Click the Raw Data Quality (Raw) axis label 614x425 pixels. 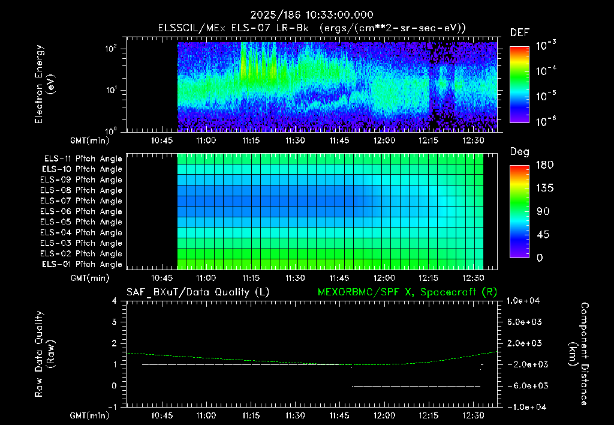[44, 354]
